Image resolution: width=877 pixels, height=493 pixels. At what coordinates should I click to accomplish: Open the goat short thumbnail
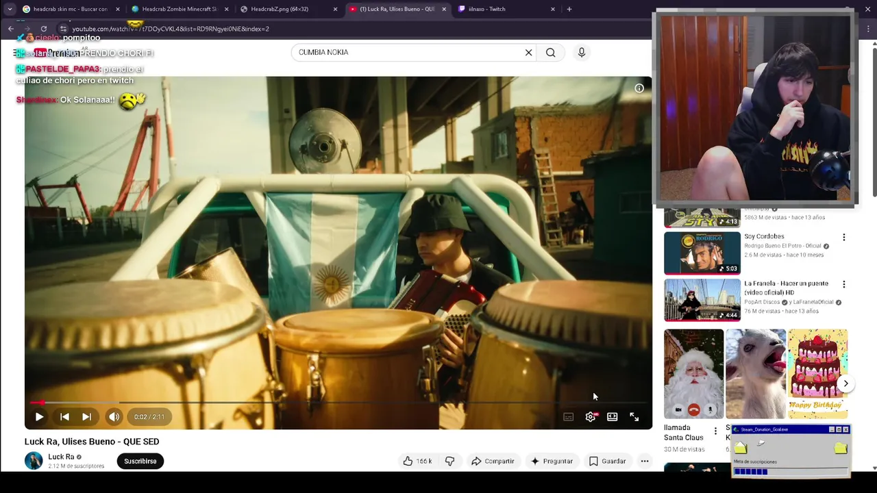click(x=756, y=374)
